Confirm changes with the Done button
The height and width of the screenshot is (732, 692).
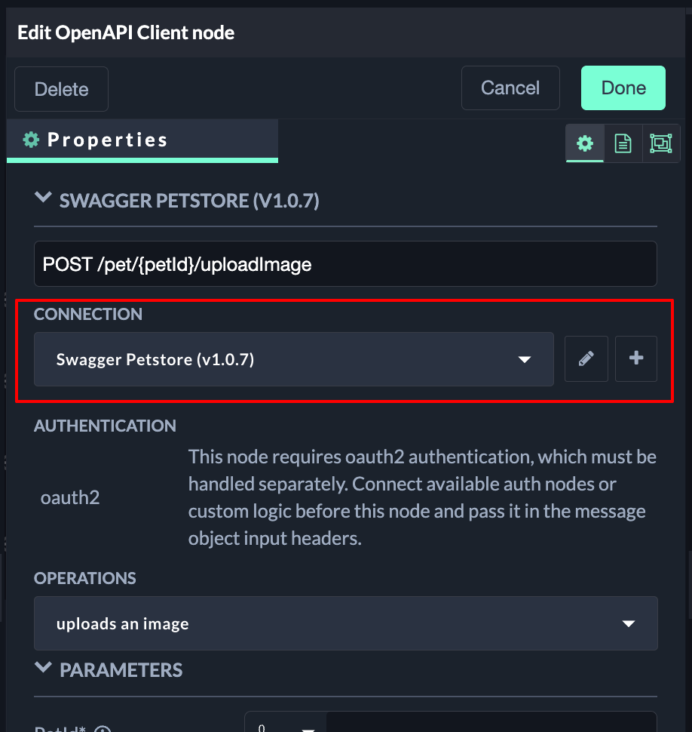[623, 88]
